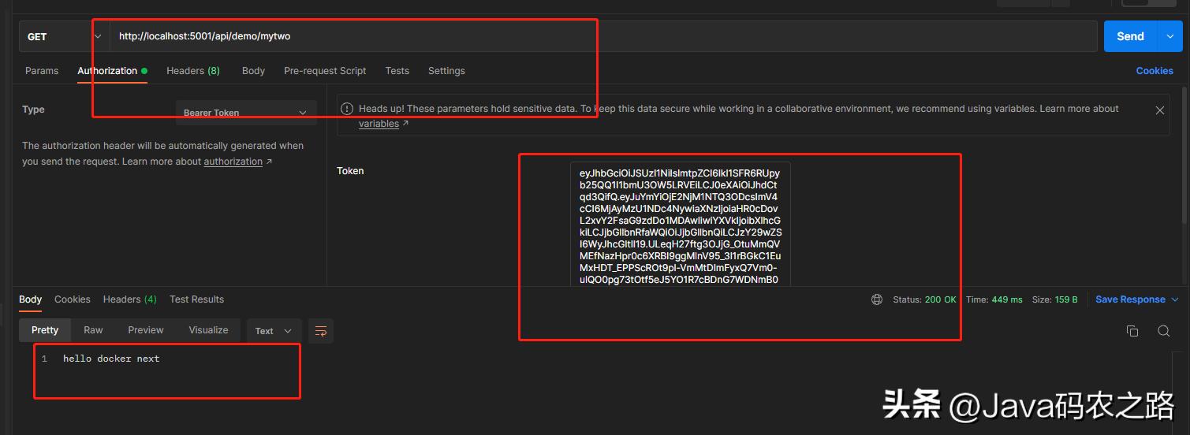Open the response Cookies tab
The height and width of the screenshot is (435, 1190).
tap(73, 299)
